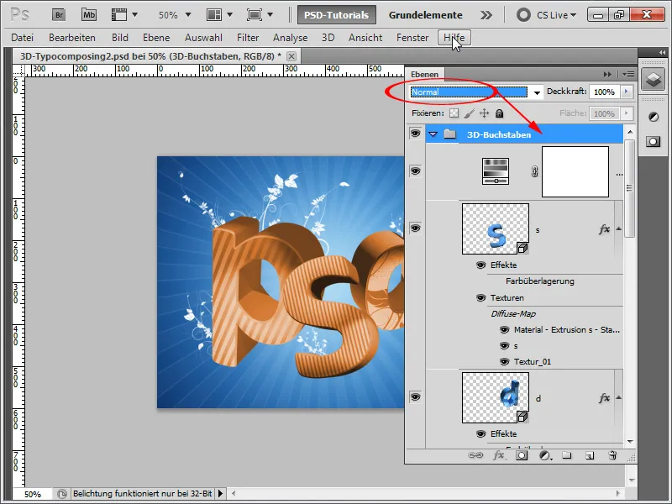
Task: Open the Deckkraft opacity slider arrow
Action: coord(626,92)
